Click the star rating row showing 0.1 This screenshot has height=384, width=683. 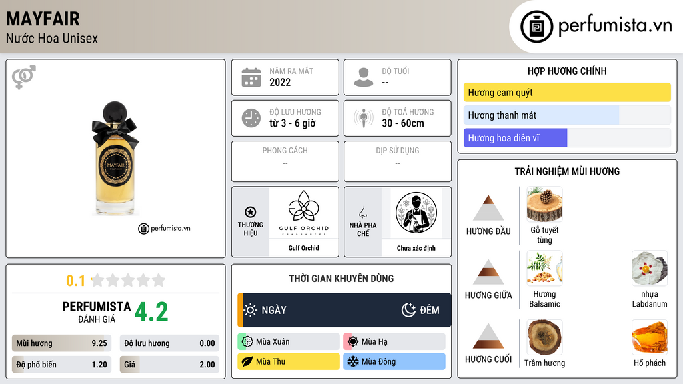click(116, 281)
